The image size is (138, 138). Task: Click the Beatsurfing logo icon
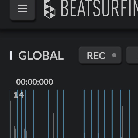[x=50, y=9]
